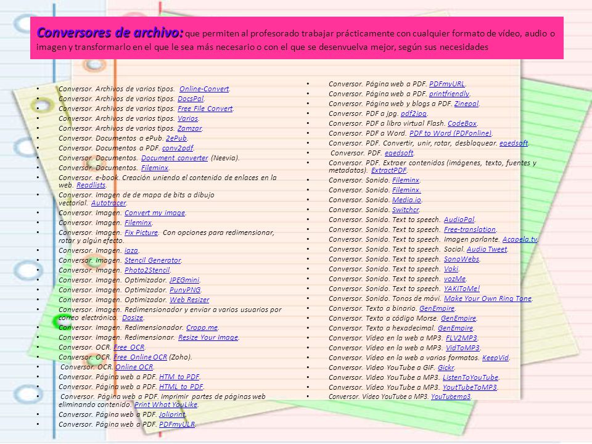Click the DocsPal hyperlink

click(191, 99)
